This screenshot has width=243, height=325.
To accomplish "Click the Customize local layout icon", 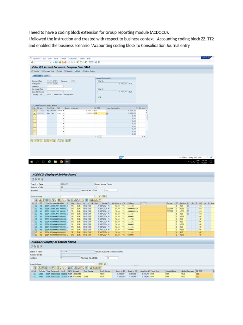I will 99,62.
